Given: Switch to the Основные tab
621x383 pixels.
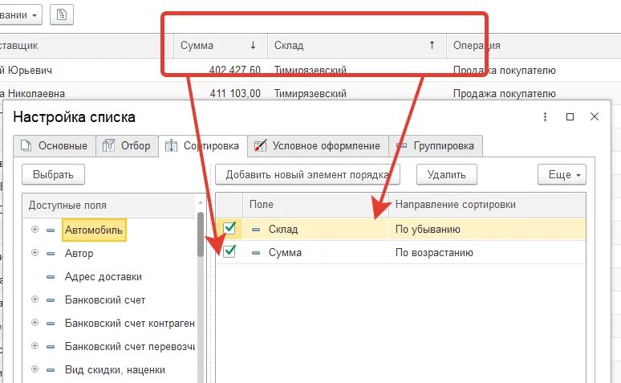Looking at the screenshot, I should [x=55, y=146].
